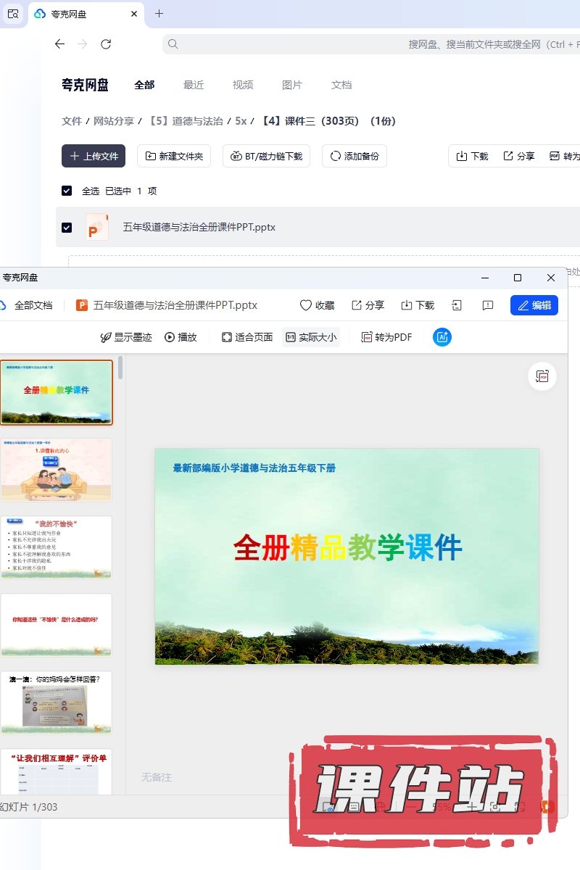Viewport: 580px width, 870px height.
Task: Navigate to 【5】道德与法治 breadcrumb folder
Action: [186, 121]
